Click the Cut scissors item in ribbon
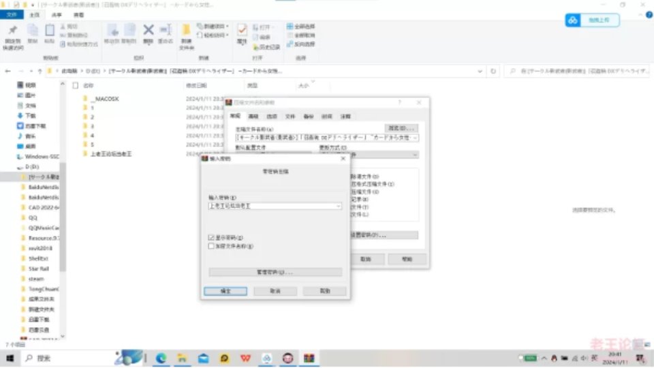 (x=69, y=27)
